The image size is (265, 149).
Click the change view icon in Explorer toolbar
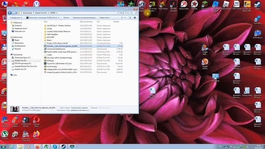click(x=122, y=17)
